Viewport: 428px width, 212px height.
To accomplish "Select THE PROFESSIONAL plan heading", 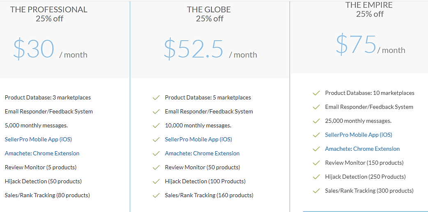I will 49,9.
